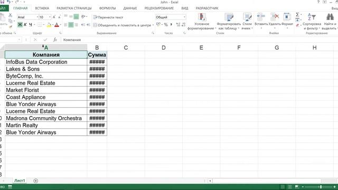Click Объединить и поместить в центре
The height and width of the screenshot is (190, 338).
[122, 25]
